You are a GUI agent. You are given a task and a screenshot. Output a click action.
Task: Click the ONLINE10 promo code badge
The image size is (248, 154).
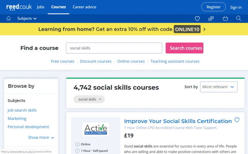coord(187,29)
